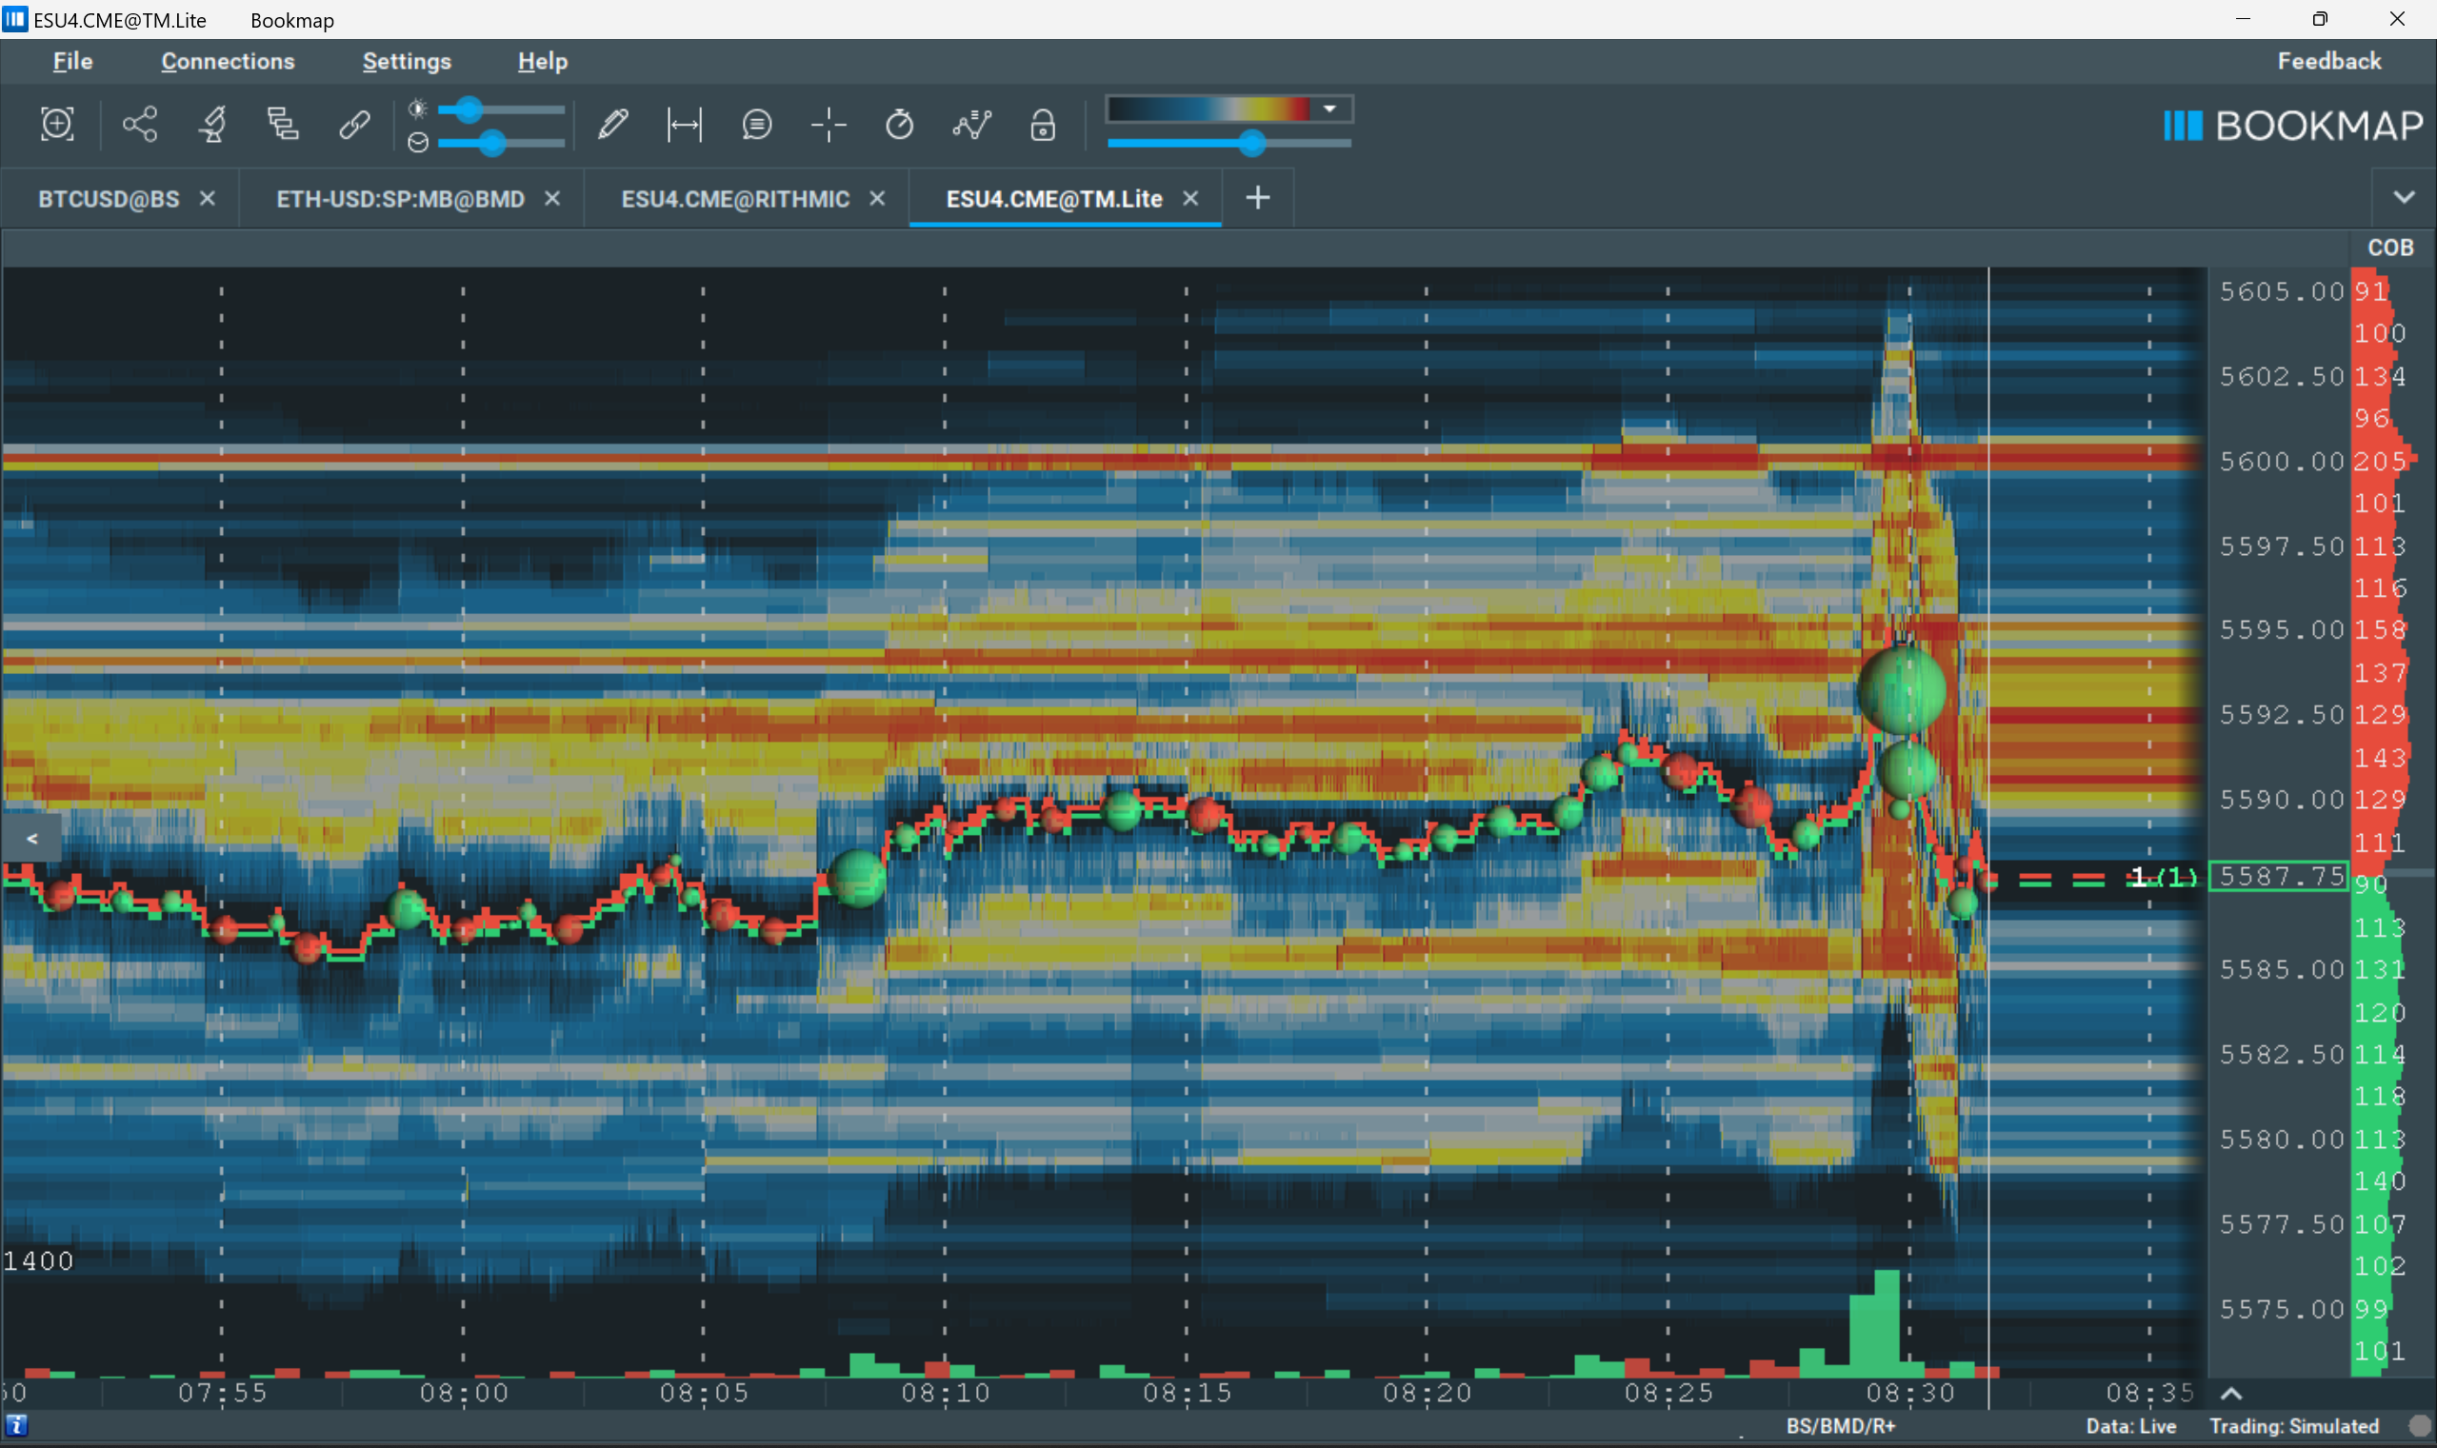Switch to the ETH-USD:SP:MB@BMD tab
The height and width of the screenshot is (1448, 2437).
pos(400,199)
